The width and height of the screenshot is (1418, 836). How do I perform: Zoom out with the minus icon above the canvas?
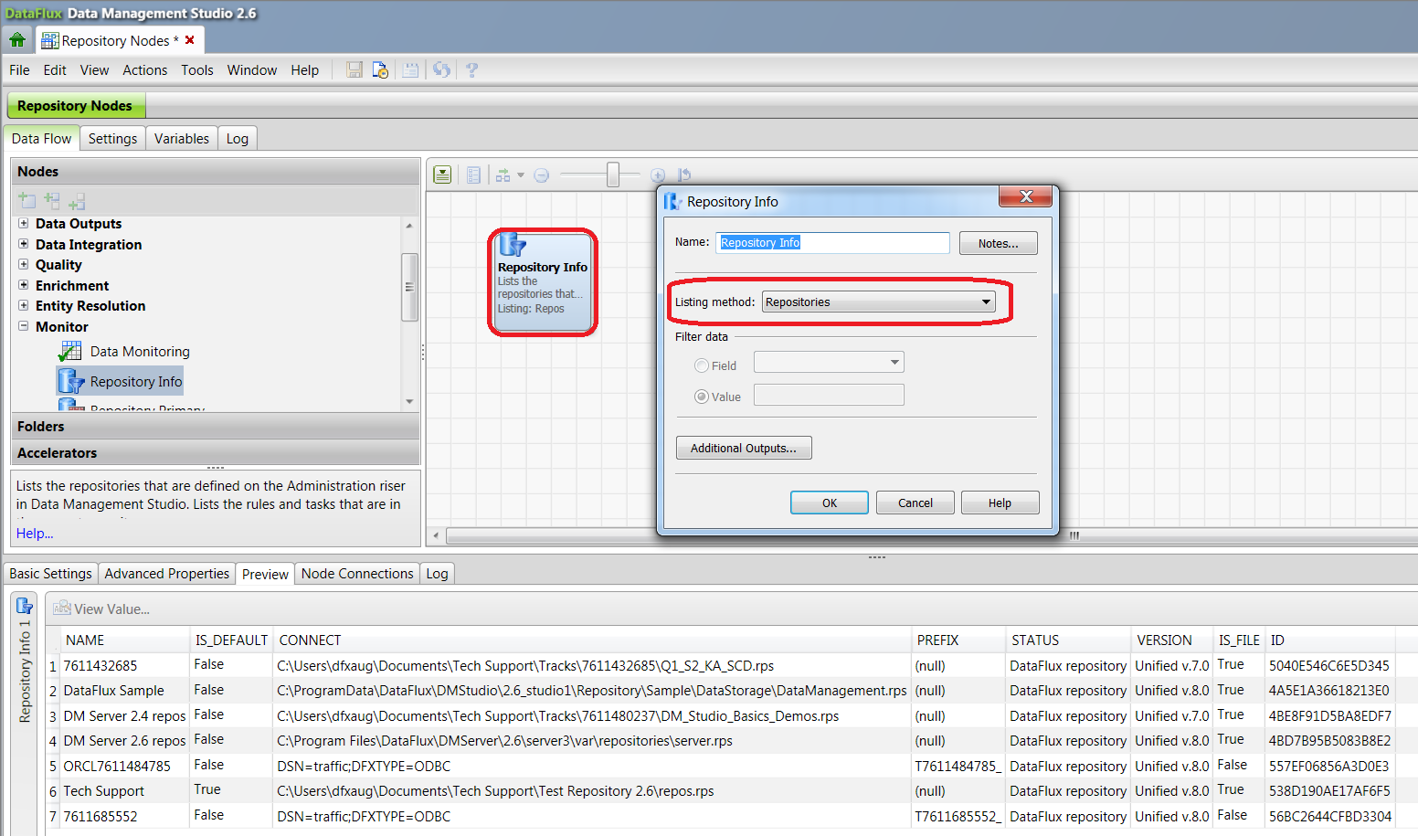click(x=541, y=174)
